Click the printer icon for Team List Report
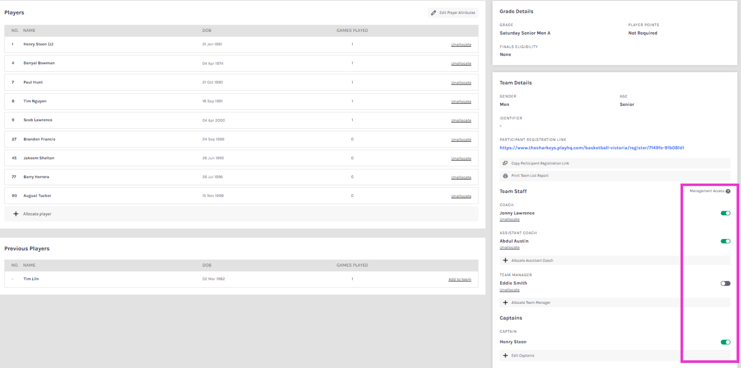 [505, 176]
